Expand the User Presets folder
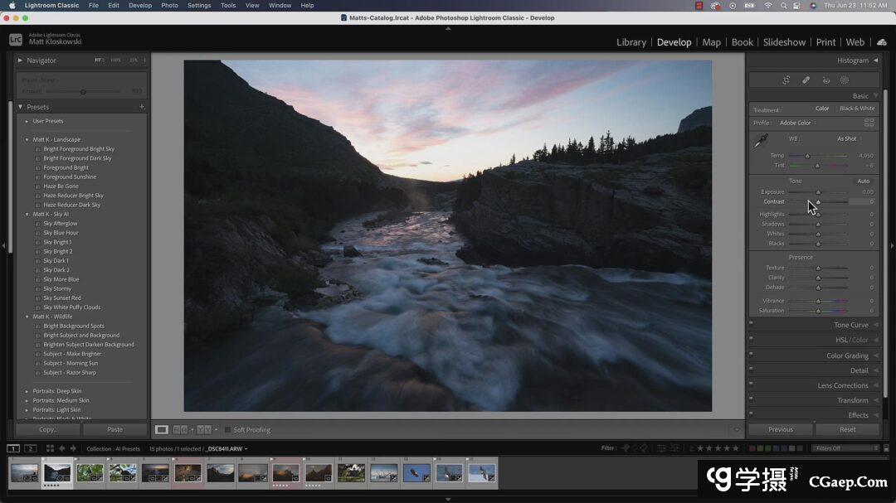 [27, 121]
